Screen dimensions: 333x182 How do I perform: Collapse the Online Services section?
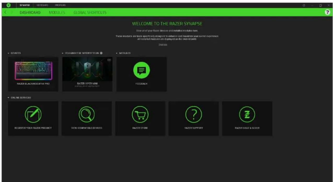point(9,98)
